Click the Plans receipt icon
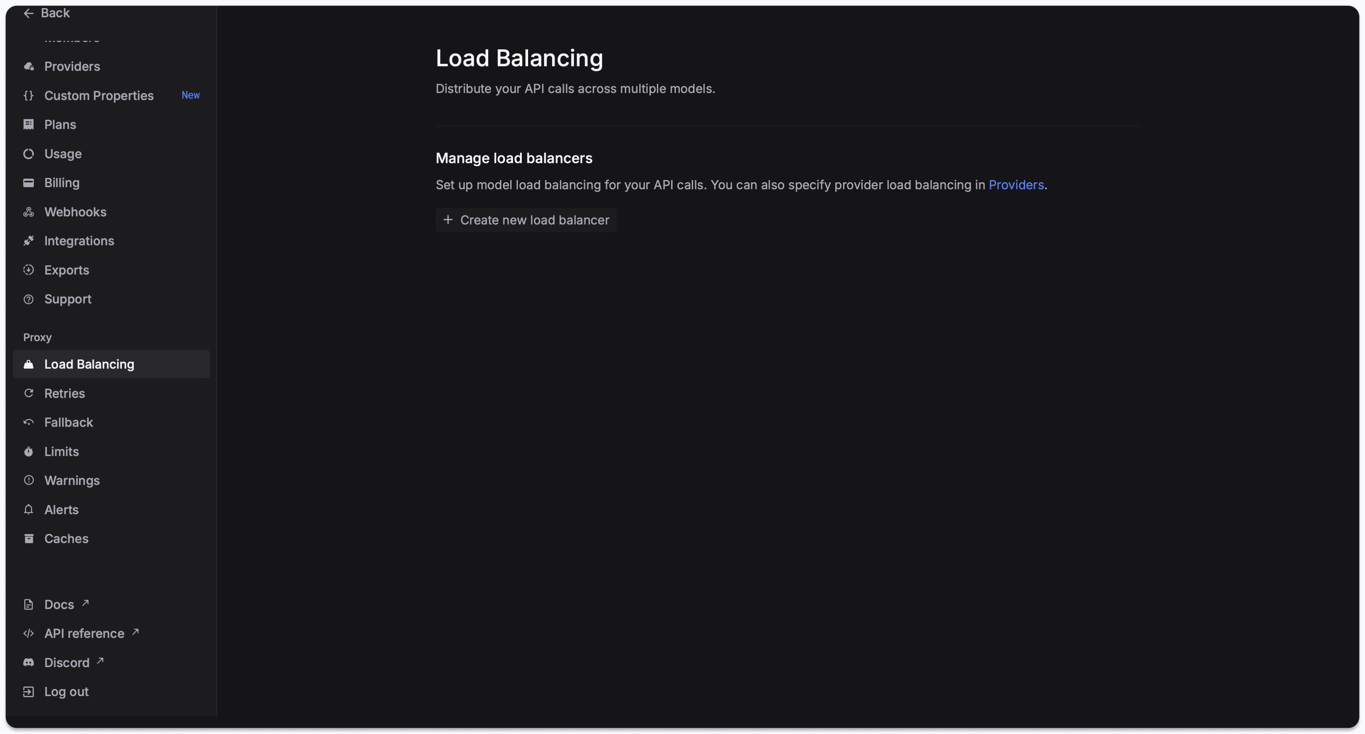Image resolution: width=1365 pixels, height=734 pixels. [x=28, y=125]
